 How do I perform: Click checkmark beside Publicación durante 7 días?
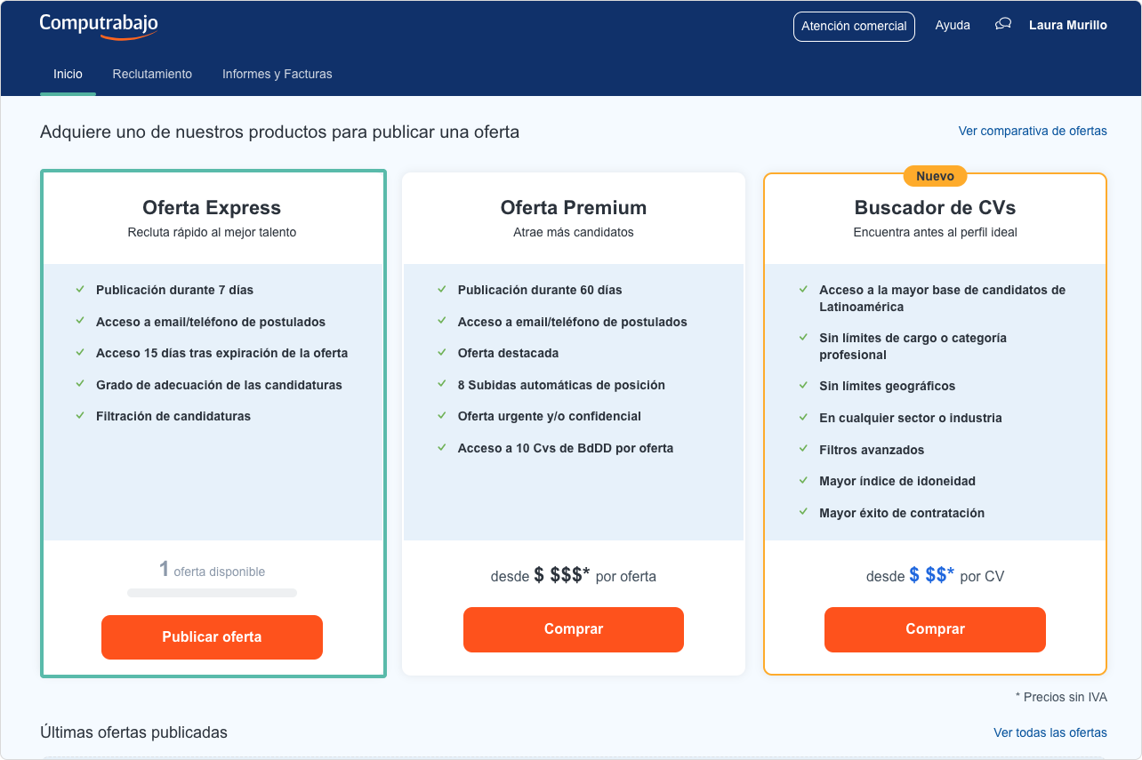coord(80,290)
